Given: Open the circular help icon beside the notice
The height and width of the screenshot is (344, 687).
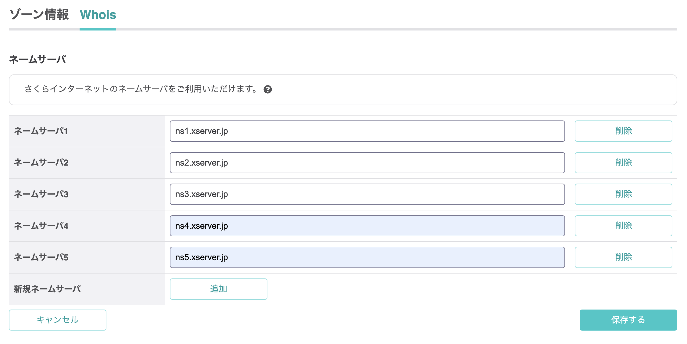Looking at the screenshot, I should pos(268,89).
